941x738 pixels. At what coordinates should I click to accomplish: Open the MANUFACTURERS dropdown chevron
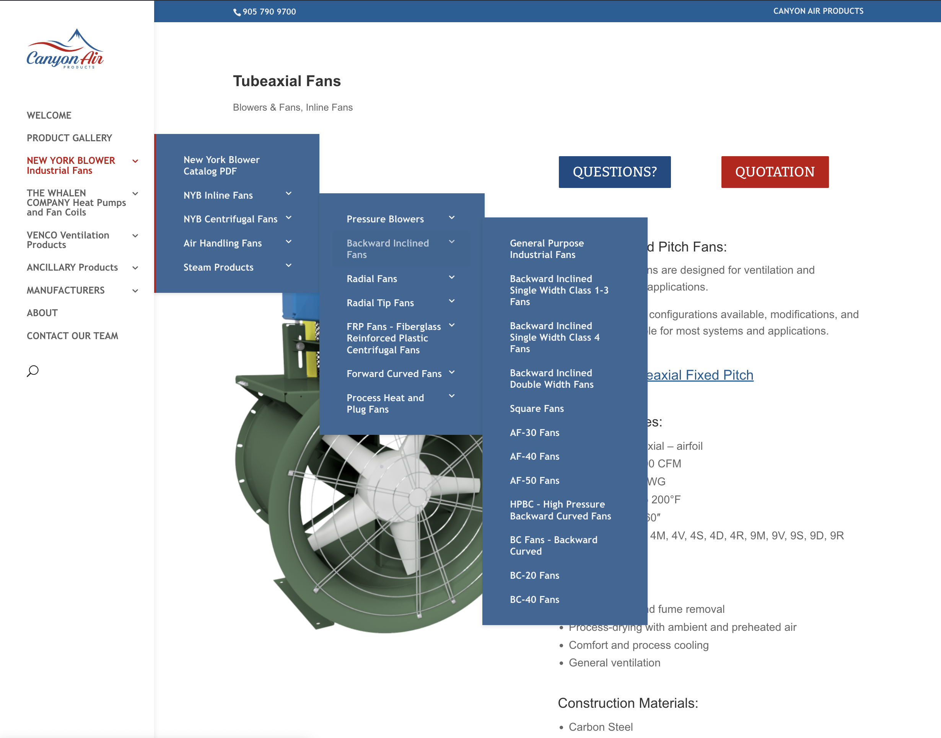pos(135,291)
